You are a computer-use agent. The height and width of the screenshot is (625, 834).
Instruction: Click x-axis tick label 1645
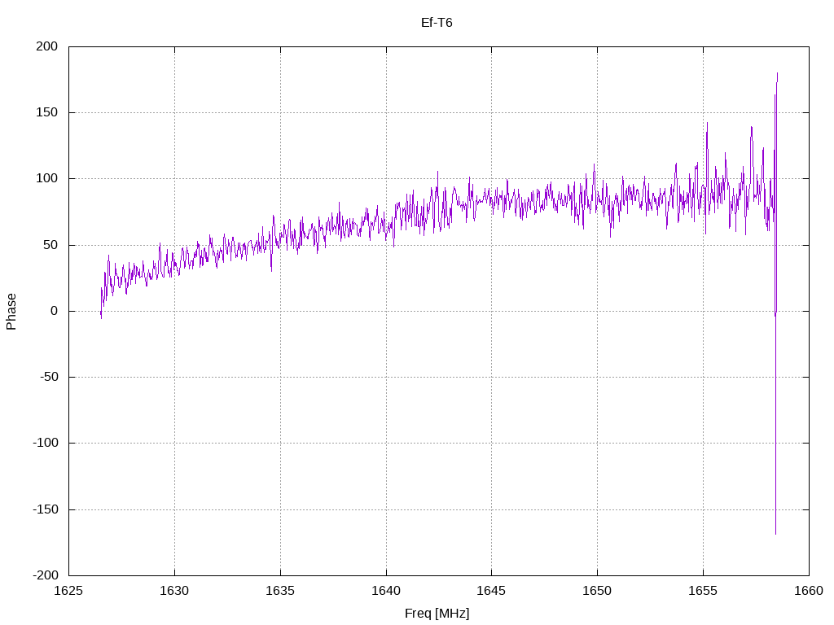(491, 591)
